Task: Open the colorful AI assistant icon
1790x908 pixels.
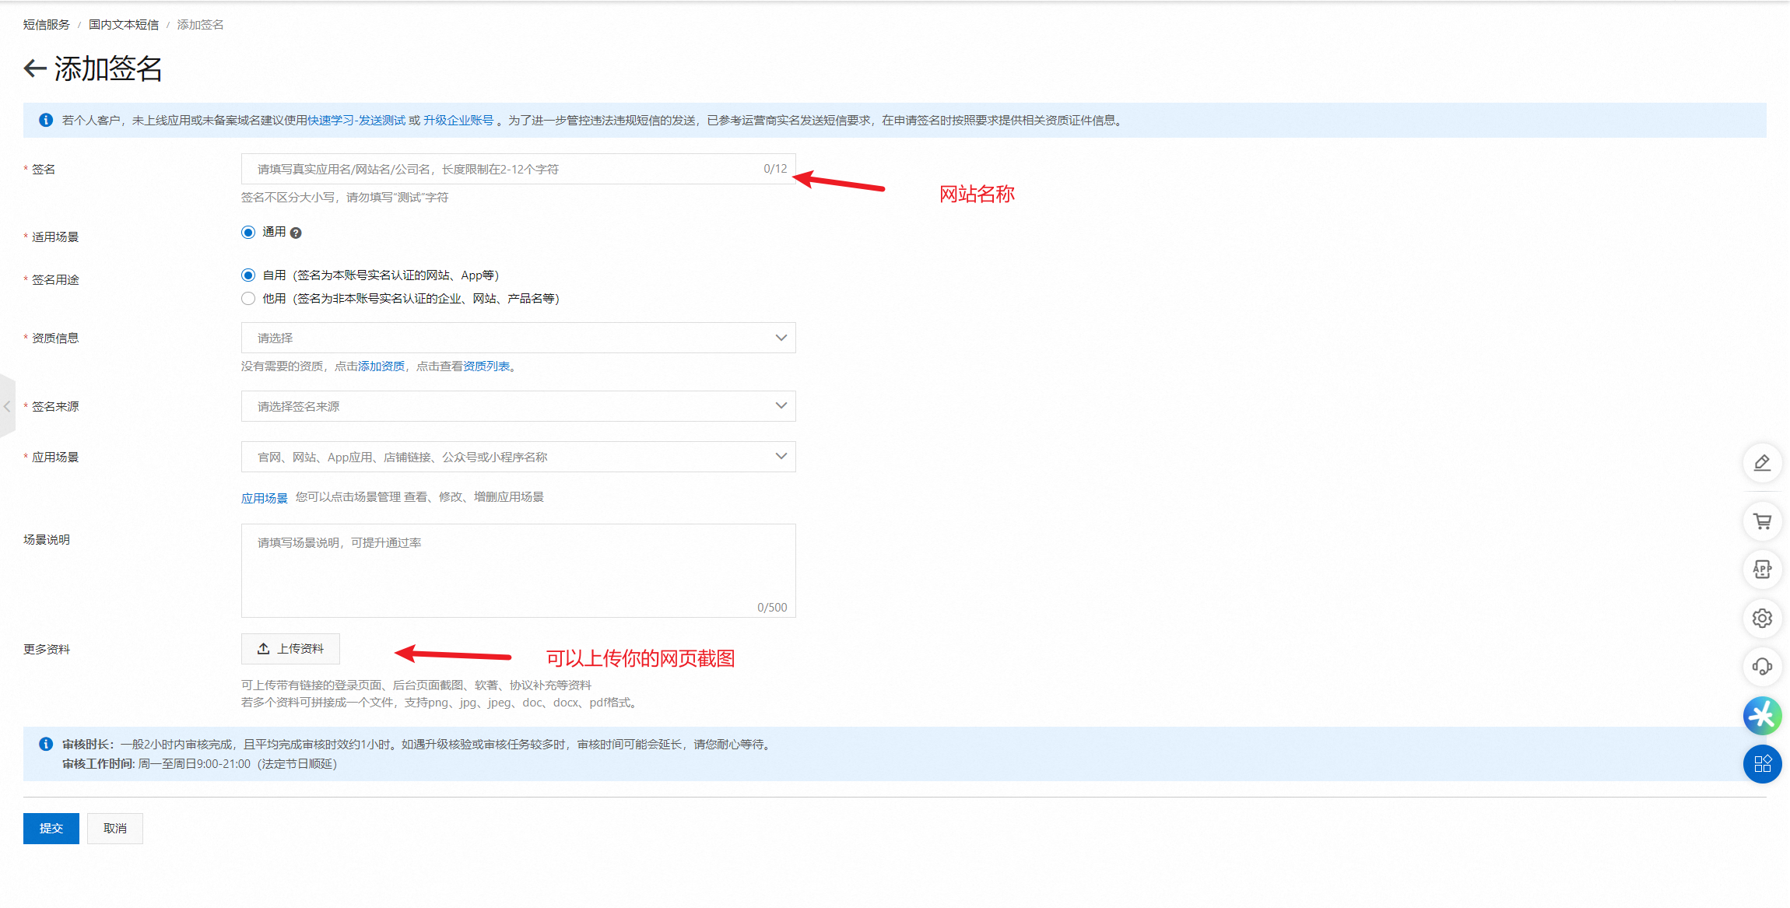Action: [x=1762, y=716]
